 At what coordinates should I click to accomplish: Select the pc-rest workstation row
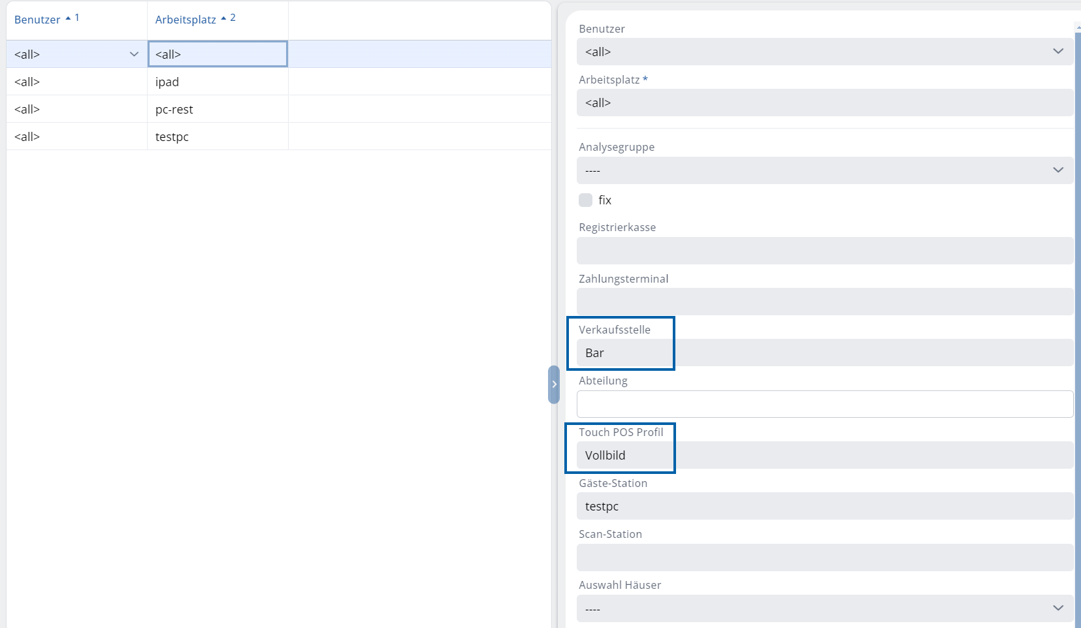174,110
